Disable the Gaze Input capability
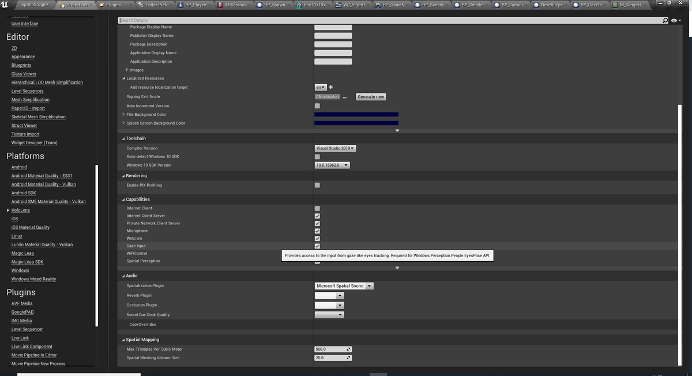 coord(317,246)
